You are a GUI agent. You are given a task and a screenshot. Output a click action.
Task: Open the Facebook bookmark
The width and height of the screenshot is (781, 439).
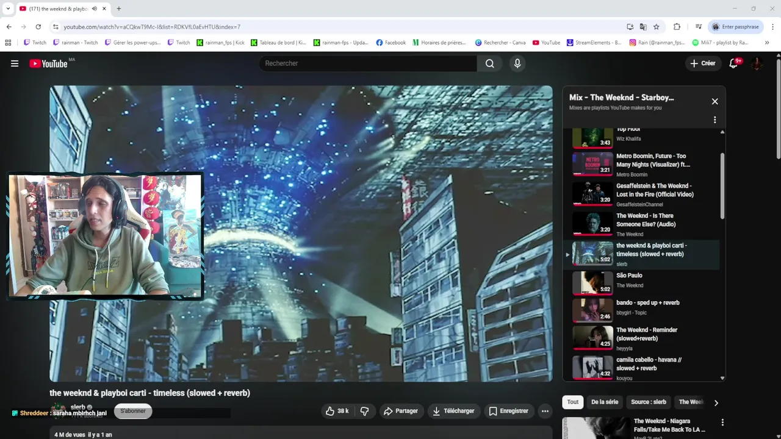(x=391, y=43)
